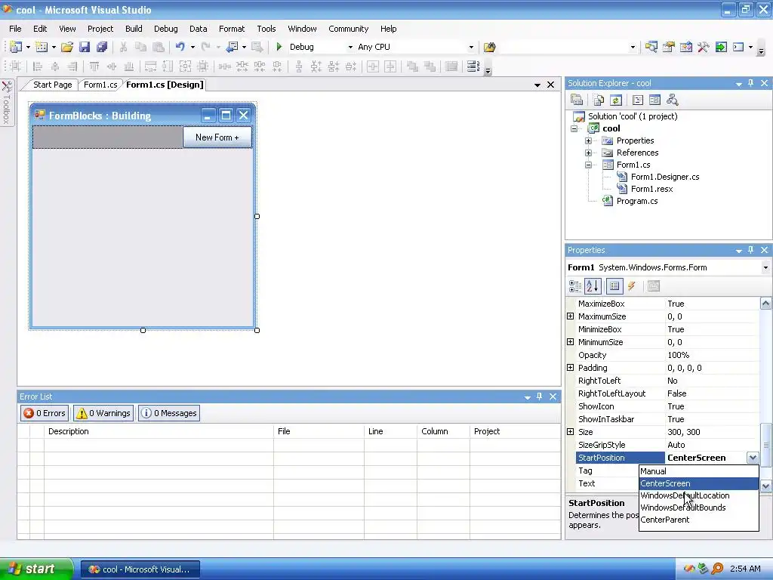Click the New Project toolbar icon
Image resolution: width=773 pixels, height=580 pixels.
pos(15,47)
